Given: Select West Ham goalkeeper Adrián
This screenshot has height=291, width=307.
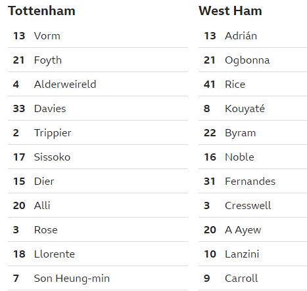Looking at the screenshot, I should pos(241,36).
